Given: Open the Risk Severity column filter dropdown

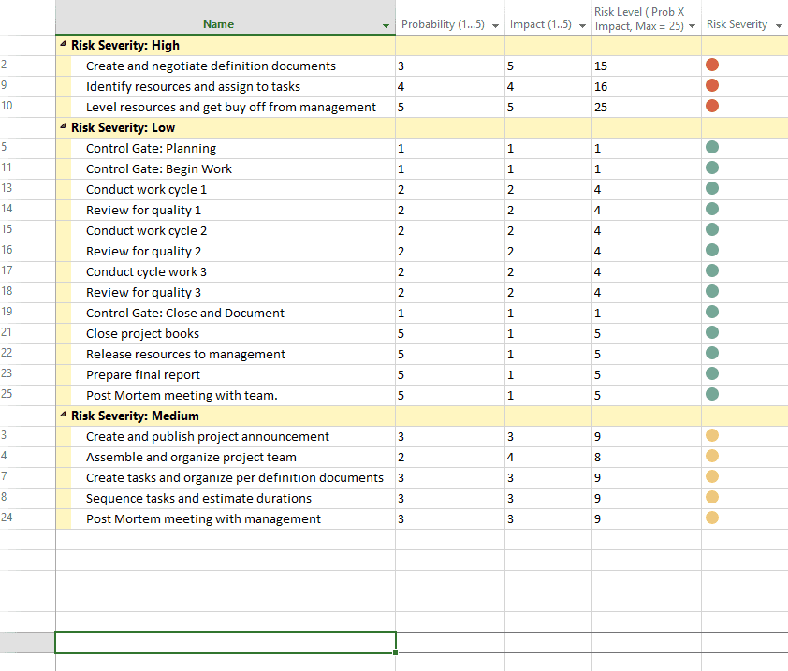Looking at the screenshot, I should tap(779, 25).
